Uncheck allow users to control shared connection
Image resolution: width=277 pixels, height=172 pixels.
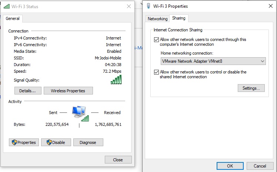click(156, 72)
